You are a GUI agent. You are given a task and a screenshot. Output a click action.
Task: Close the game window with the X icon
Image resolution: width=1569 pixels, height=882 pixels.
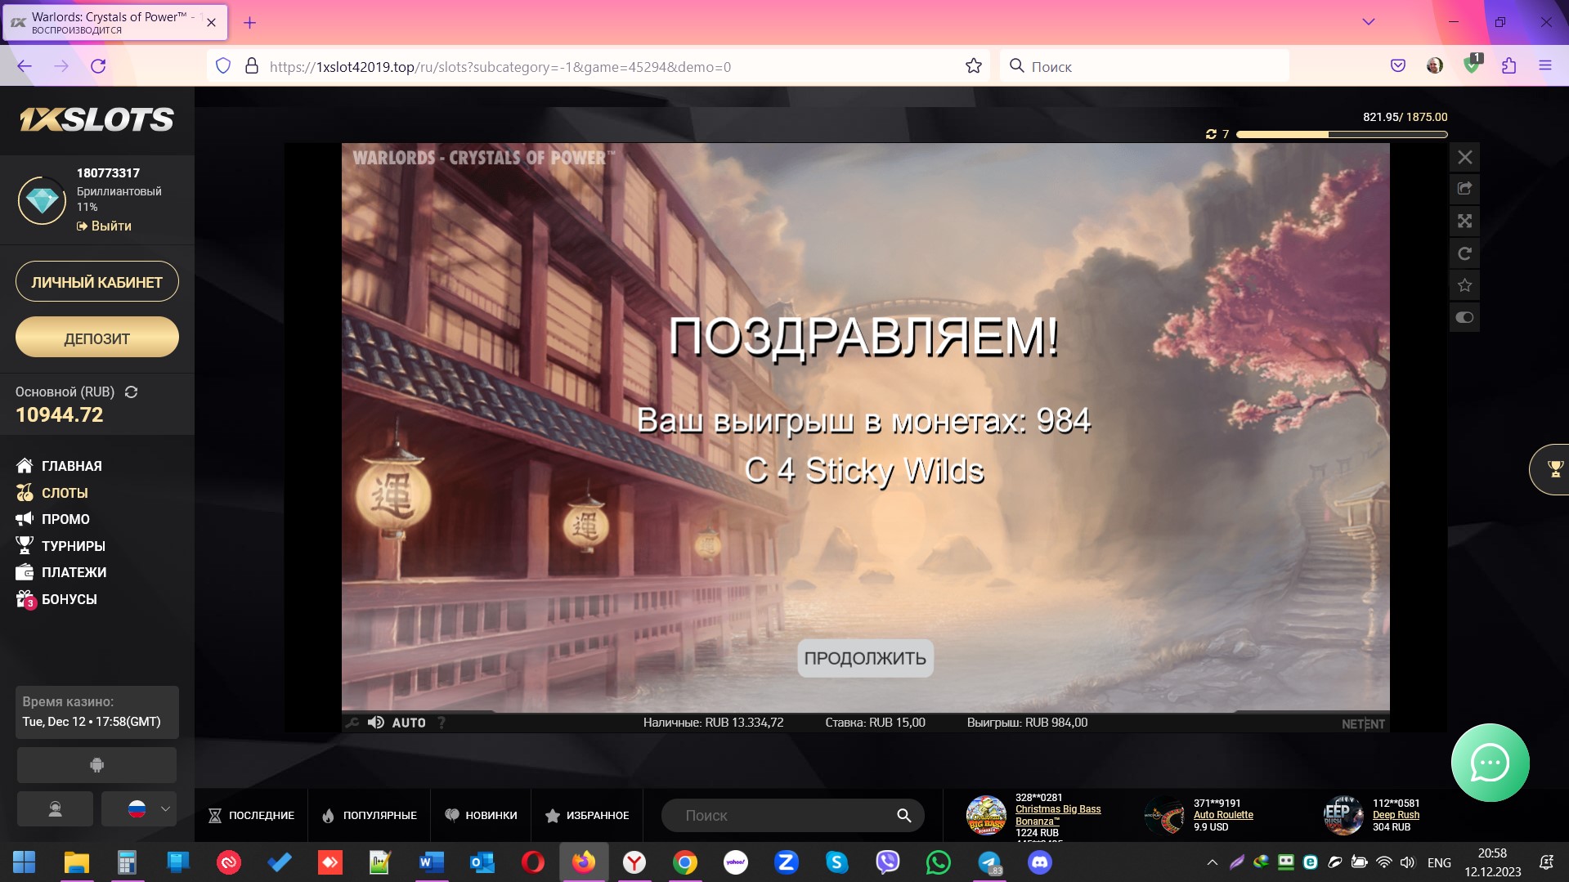pos(1464,157)
